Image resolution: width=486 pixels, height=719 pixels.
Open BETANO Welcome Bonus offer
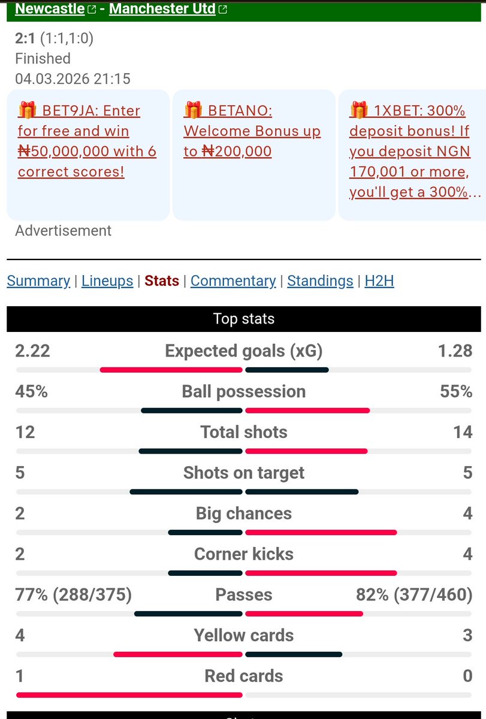[x=252, y=131]
